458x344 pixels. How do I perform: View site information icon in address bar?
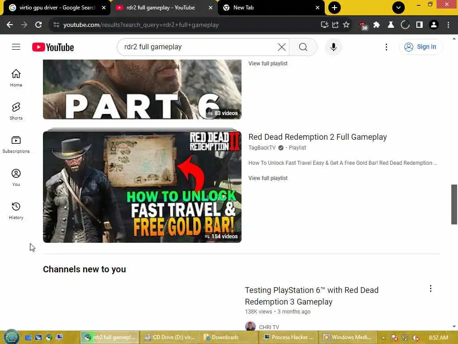pos(56,25)
